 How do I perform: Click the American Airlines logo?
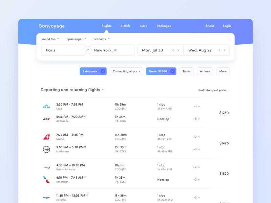[x=46, y=180]
